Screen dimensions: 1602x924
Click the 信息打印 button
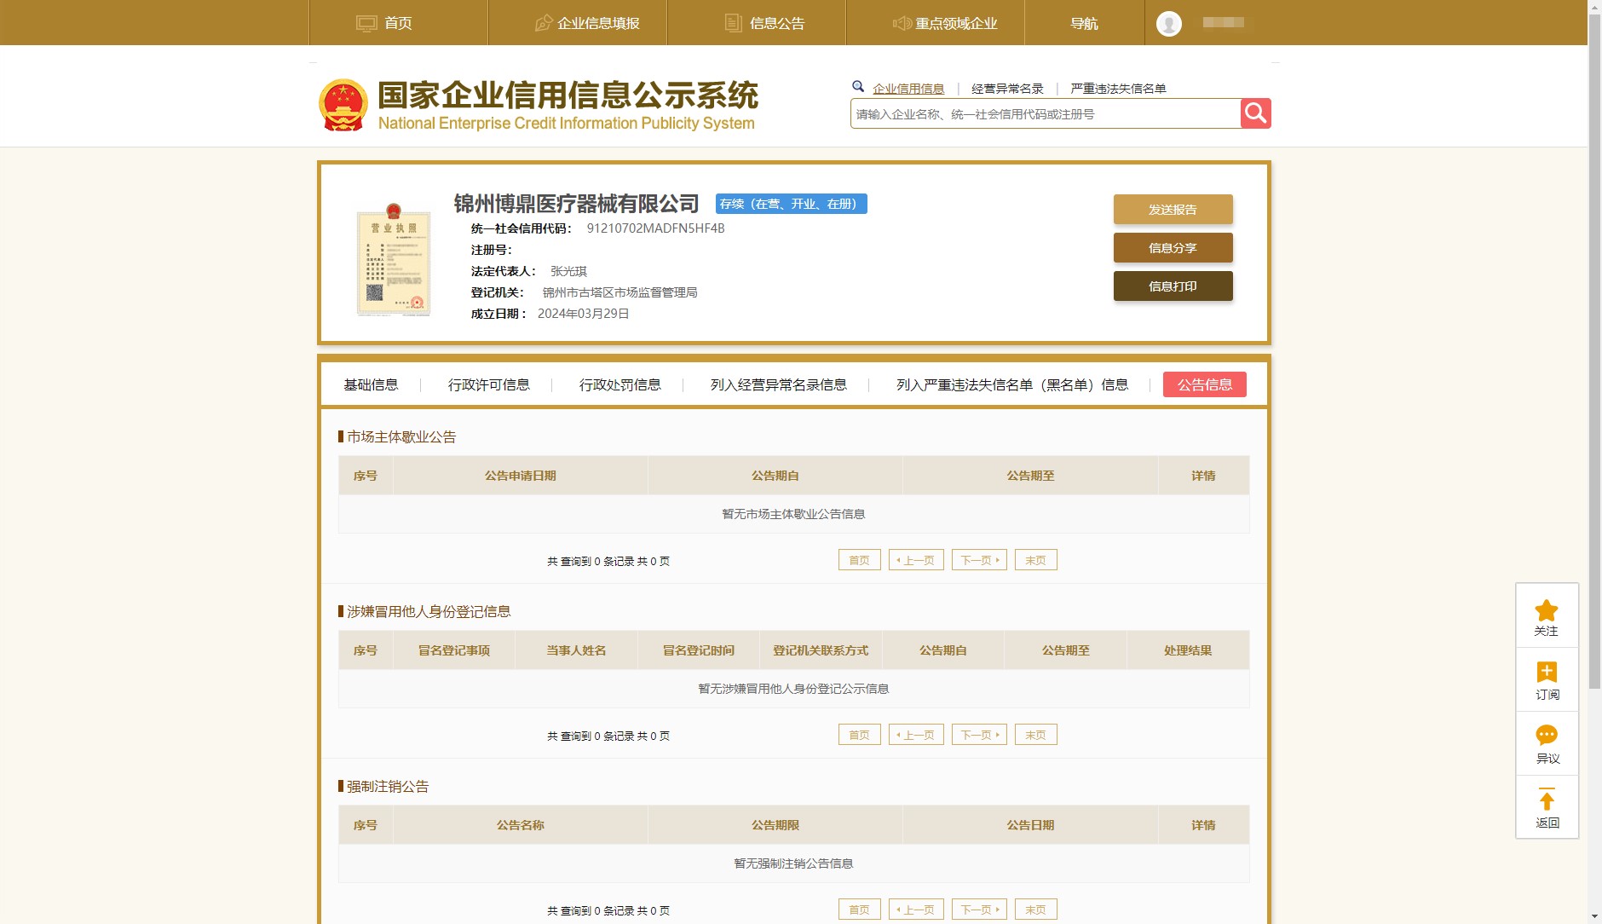click(1173, 286)
